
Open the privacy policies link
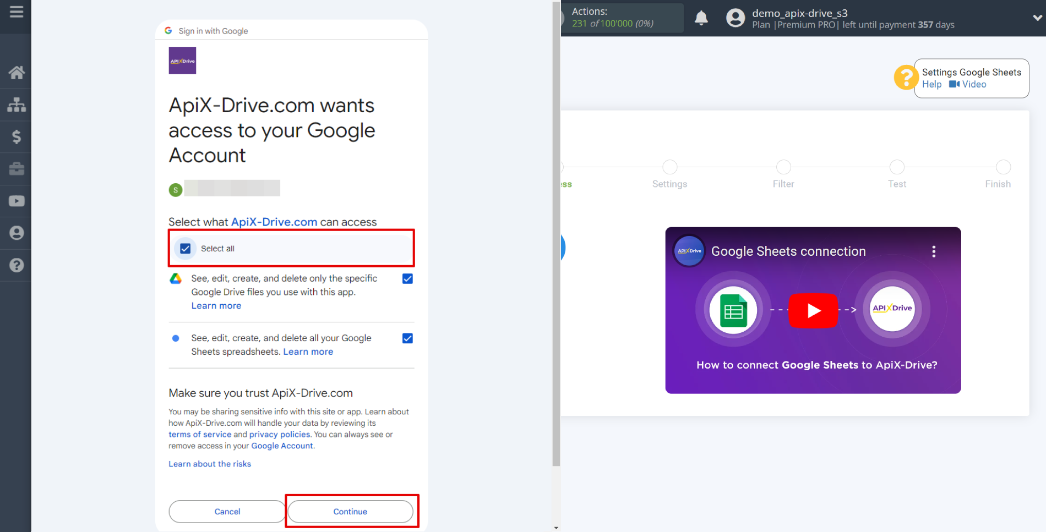tap(280, 435)
